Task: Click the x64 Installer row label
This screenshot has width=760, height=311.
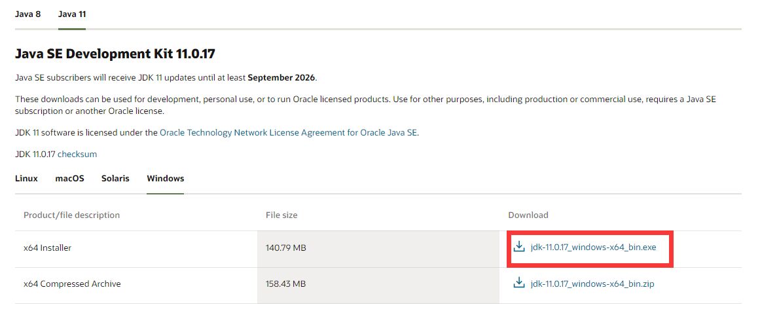Action: (x=47, y=248)
